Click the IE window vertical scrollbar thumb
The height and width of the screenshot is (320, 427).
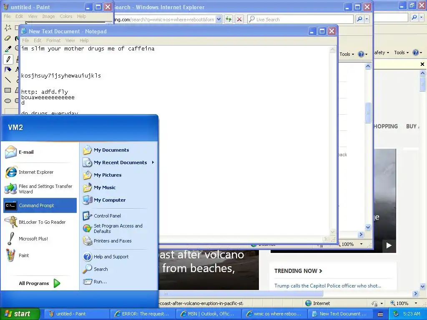pos(368,112)
